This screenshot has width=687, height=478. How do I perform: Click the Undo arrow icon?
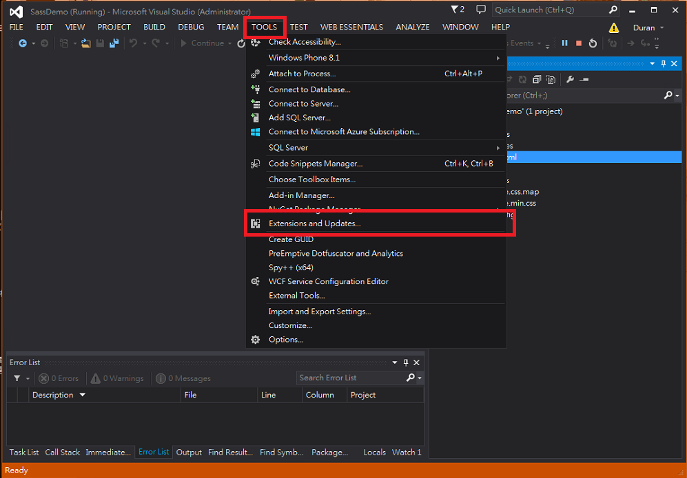click(x=133, y=43)
